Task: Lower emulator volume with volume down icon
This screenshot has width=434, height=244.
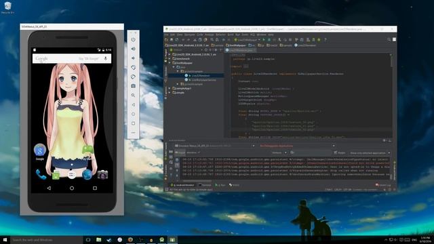Action: click(133, 58)
